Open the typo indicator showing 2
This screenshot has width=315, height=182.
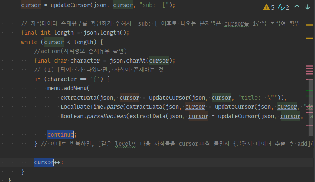pyautogui.click(x=283, y=7)
